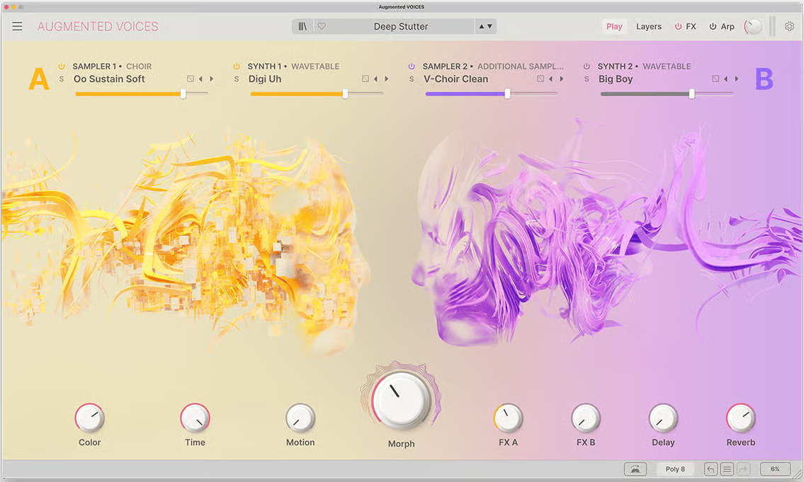Adjust Sampler 2 purple volume slider
804x482 pixels.
pos(492,93)
